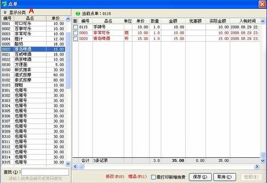This screenshot has width=267, height=183.
Task: Click the 实际金额 column header
Action: [218, 21]
